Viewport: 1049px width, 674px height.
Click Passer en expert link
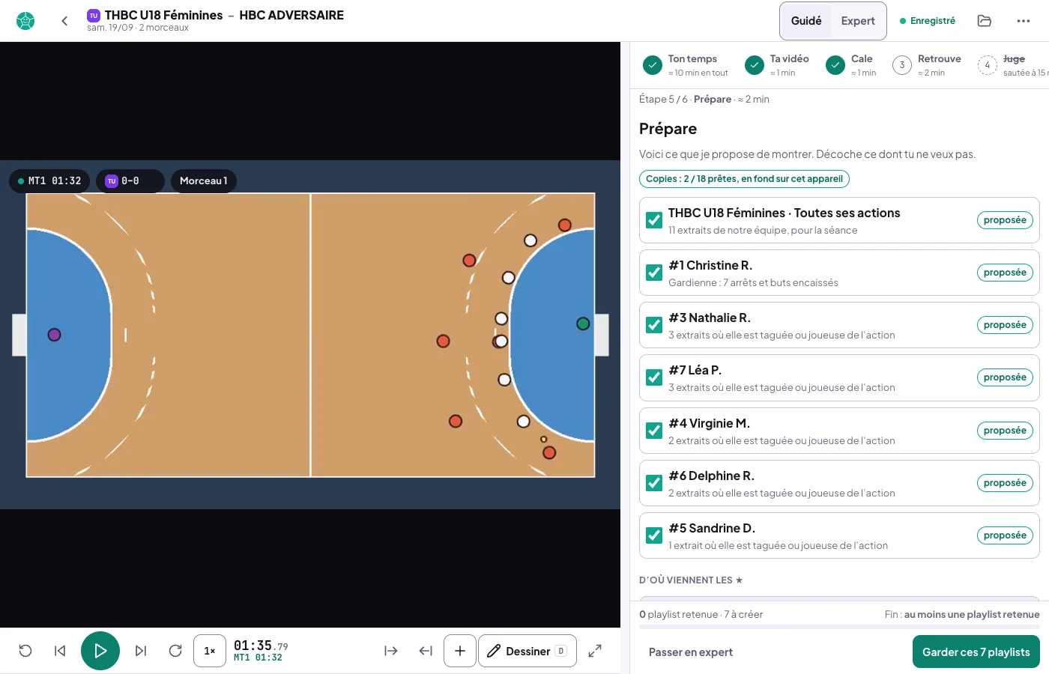click(691, 652)
